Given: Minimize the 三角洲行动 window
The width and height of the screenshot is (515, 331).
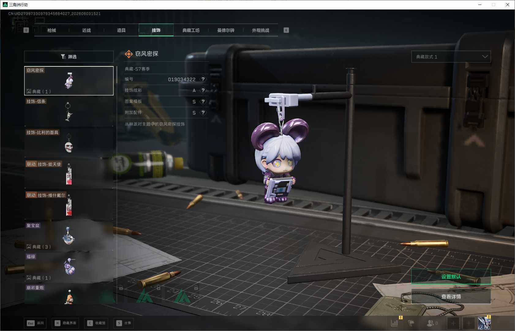Looking at the screenshot, I should tap(480, 5).
